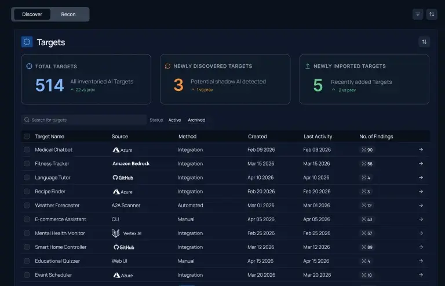Sort by Last Activity column header
This screenshot has width=445, height=286.
click(318, 136)
